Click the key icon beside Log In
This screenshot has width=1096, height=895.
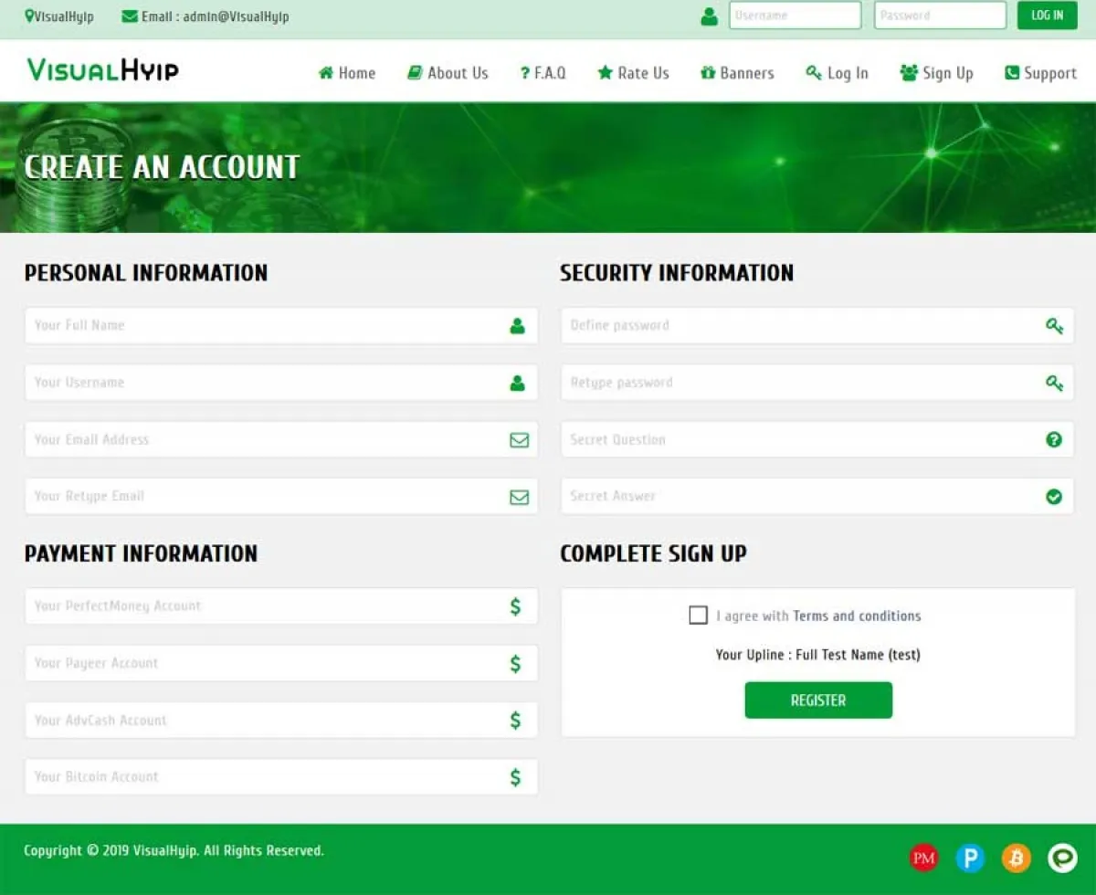814,73
